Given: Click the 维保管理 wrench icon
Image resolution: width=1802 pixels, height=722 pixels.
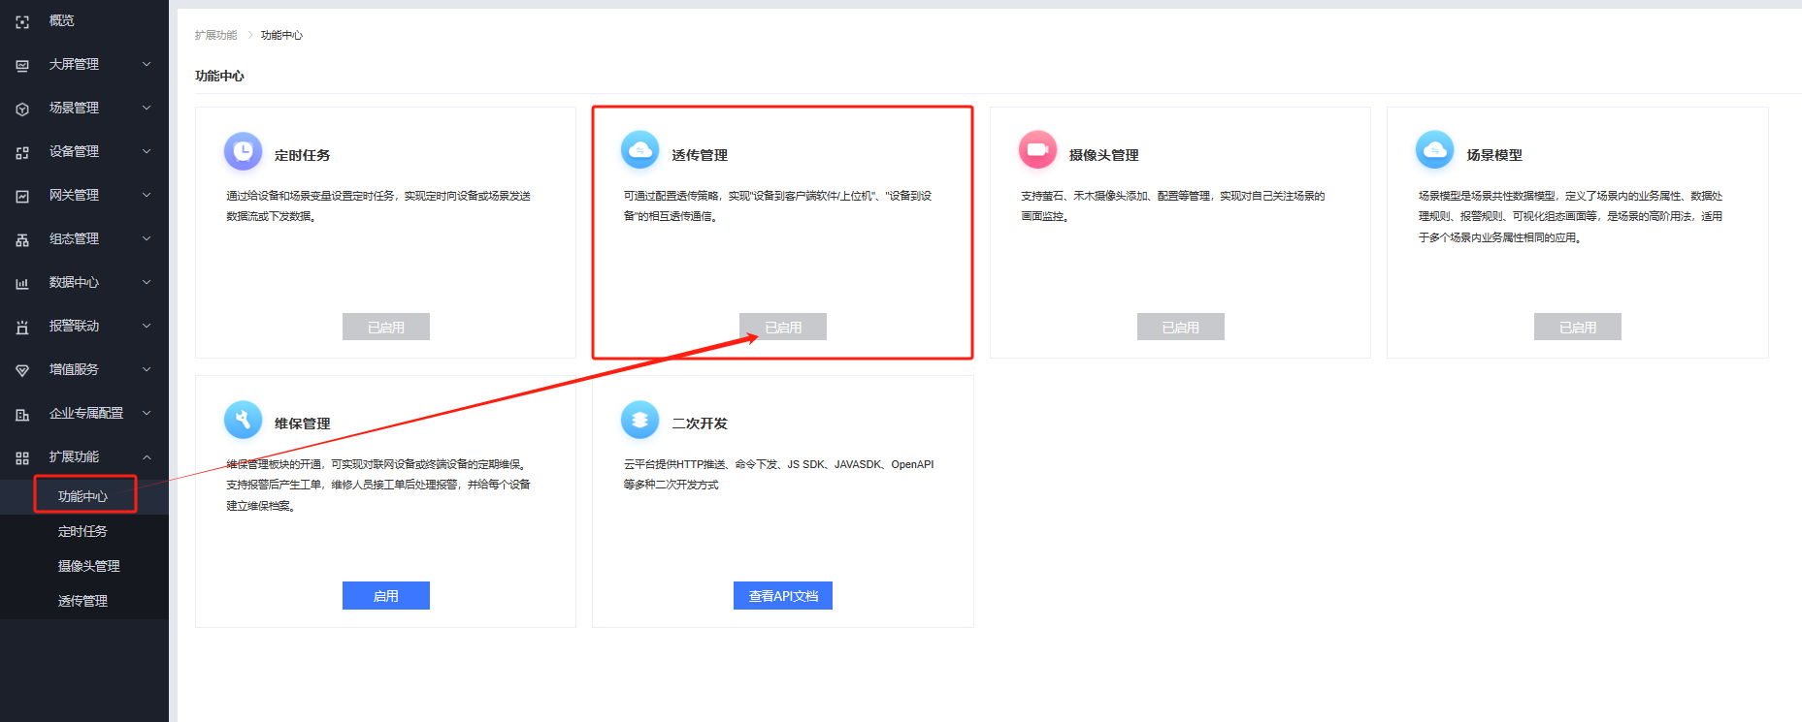Looking at the screenshot, I should 243,420.
